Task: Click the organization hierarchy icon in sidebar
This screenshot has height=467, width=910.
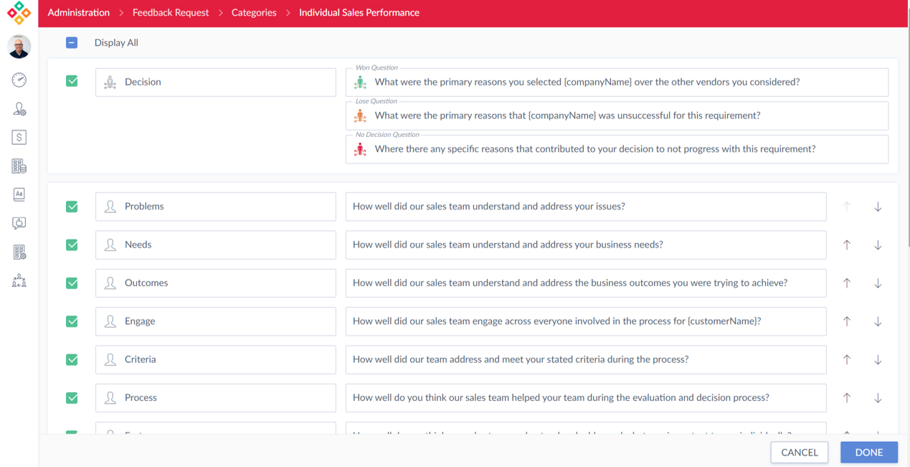Action: (19, 280)
